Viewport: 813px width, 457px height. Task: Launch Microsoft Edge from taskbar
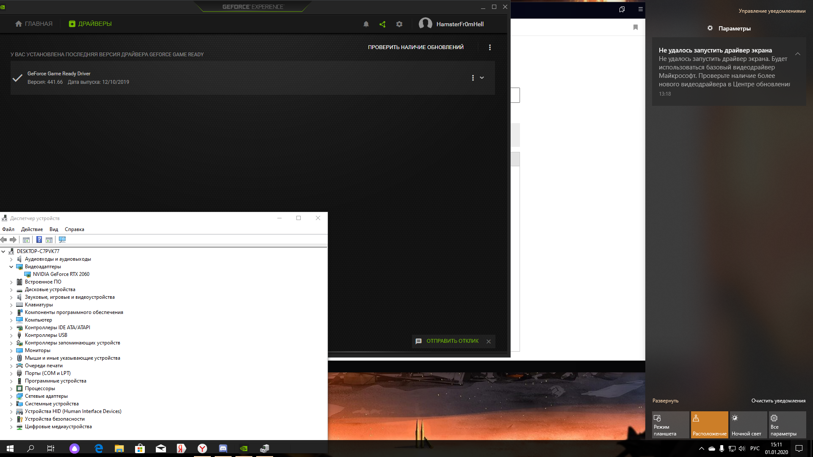pos(99,449)
